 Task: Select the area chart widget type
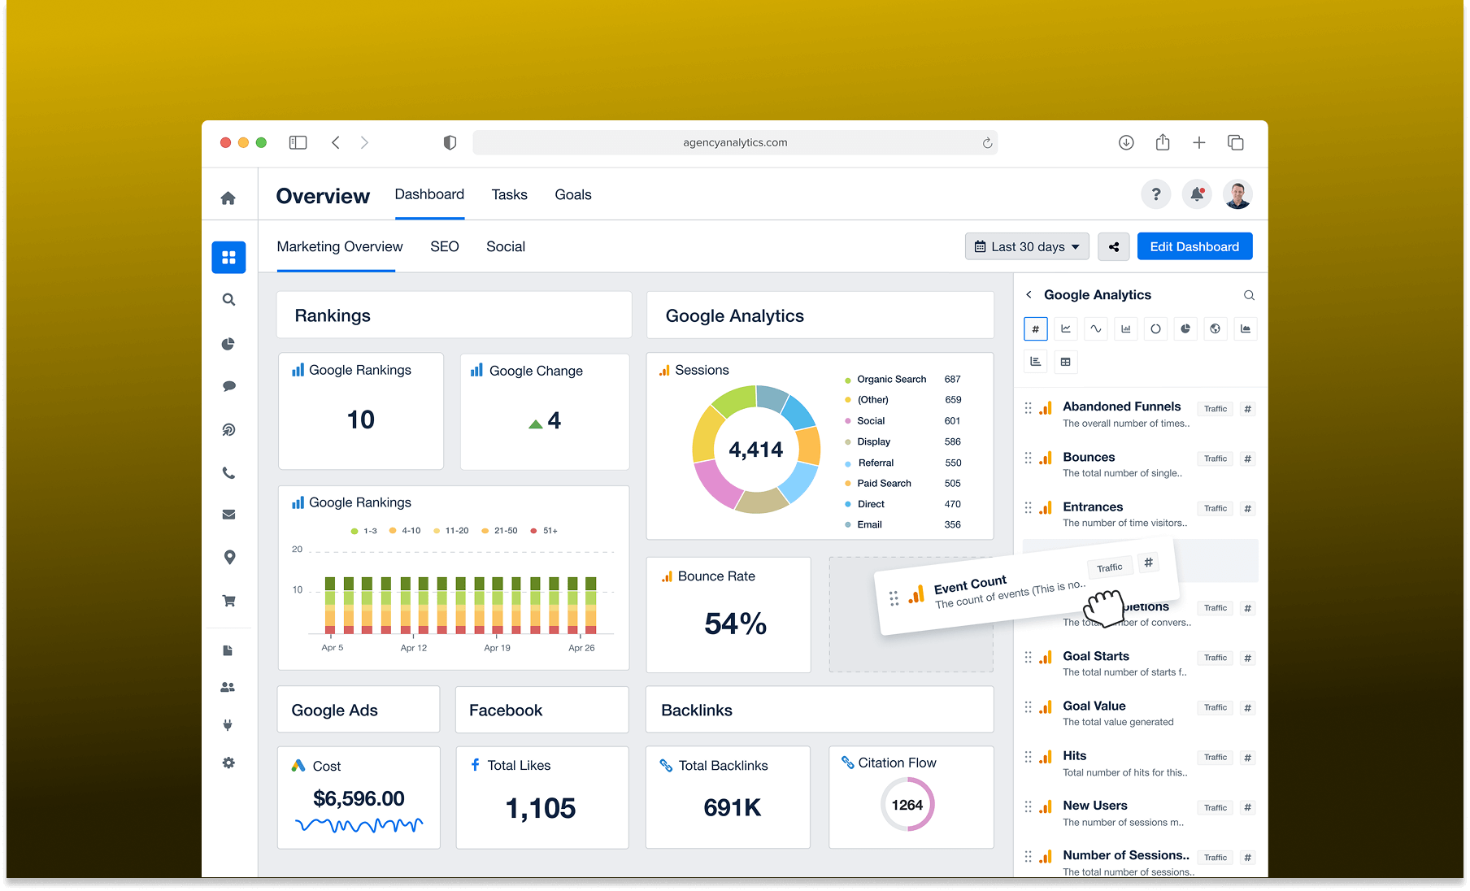[x=1246, y=329]
